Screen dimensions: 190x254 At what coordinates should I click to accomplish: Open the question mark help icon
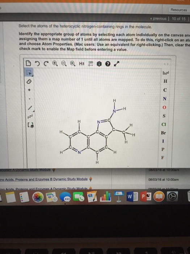(108, 64)
